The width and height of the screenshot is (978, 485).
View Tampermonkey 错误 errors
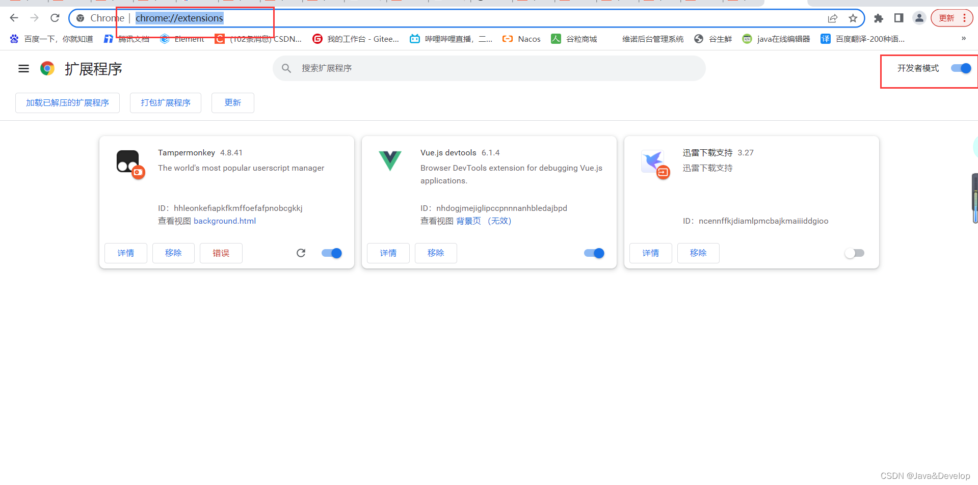click(221, 253)
